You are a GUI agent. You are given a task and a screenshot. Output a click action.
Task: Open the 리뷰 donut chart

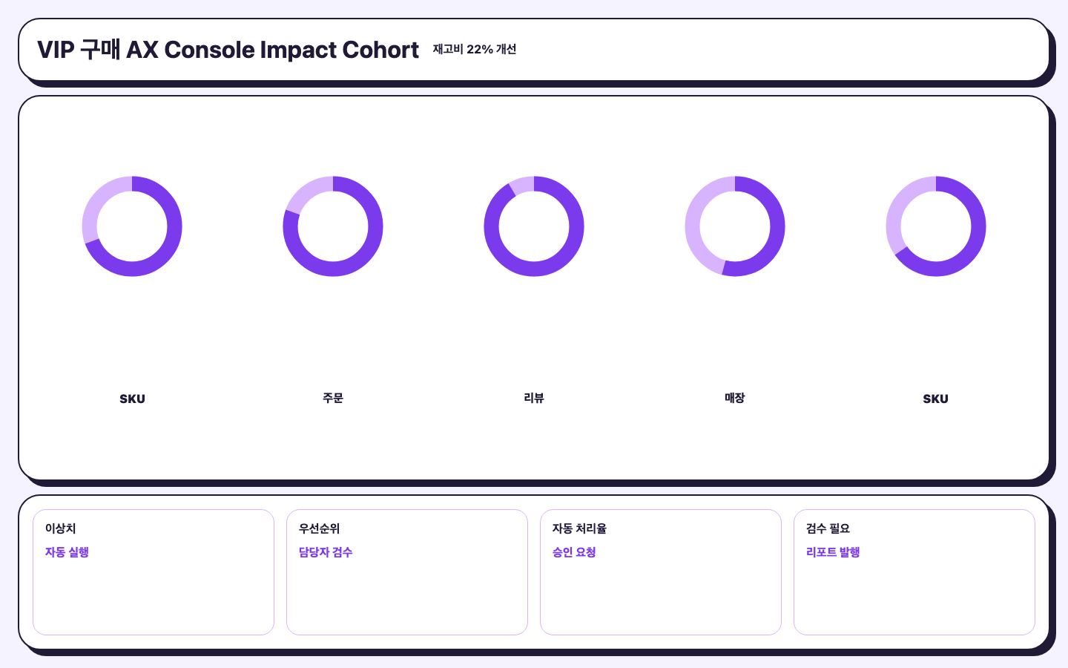[x=534, y=226]
